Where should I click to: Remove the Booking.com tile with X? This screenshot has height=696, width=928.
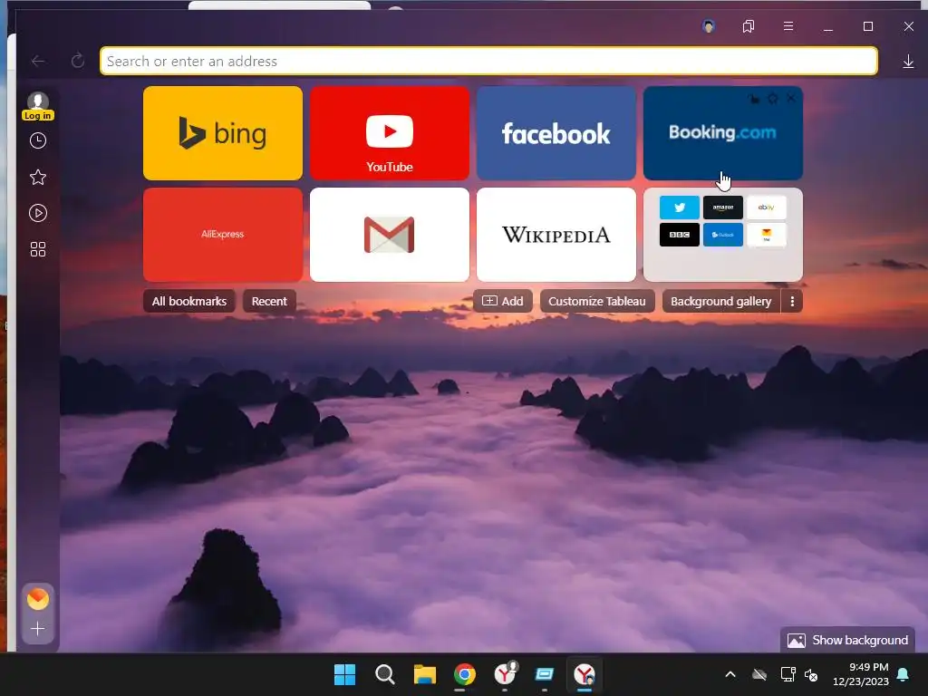pyautogui.click(x=790, y=99)
